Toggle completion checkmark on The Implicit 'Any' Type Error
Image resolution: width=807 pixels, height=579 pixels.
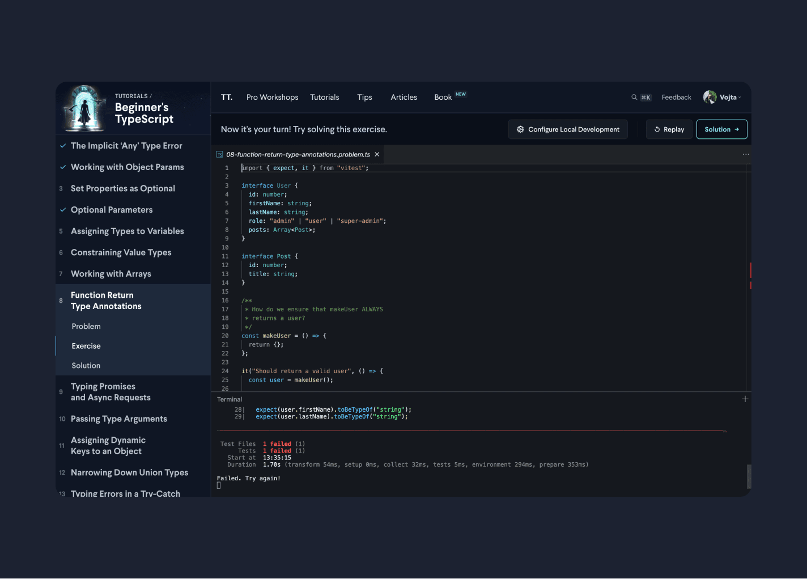click(63, 145)
